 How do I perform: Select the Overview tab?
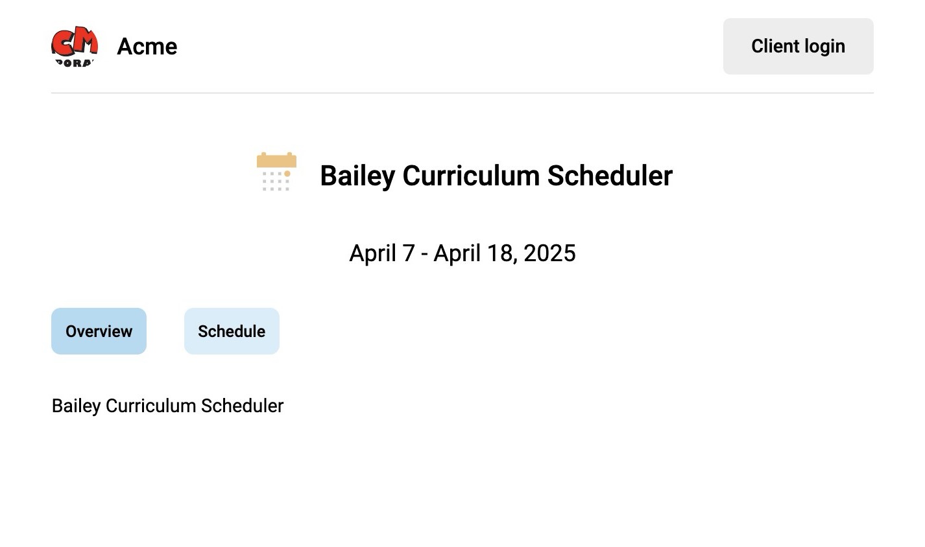99,331
